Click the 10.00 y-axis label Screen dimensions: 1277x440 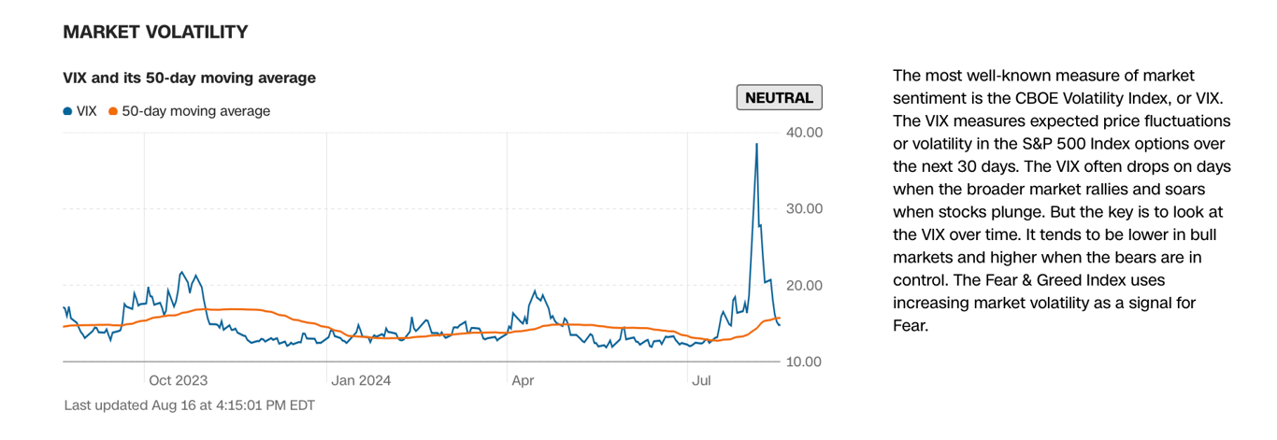(x=804, y=362)
